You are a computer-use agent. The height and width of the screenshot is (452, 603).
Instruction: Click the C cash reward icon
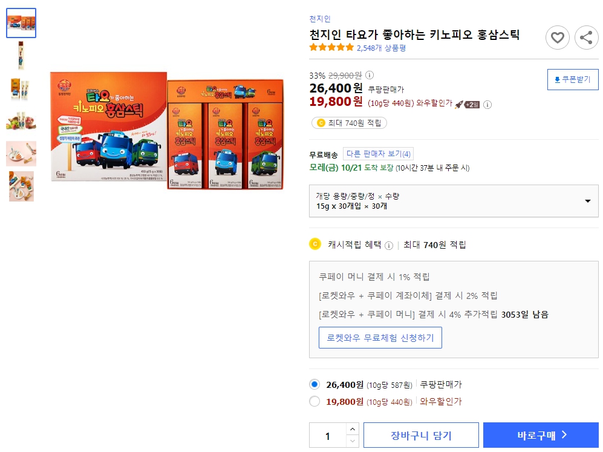[x=315, y=244]
